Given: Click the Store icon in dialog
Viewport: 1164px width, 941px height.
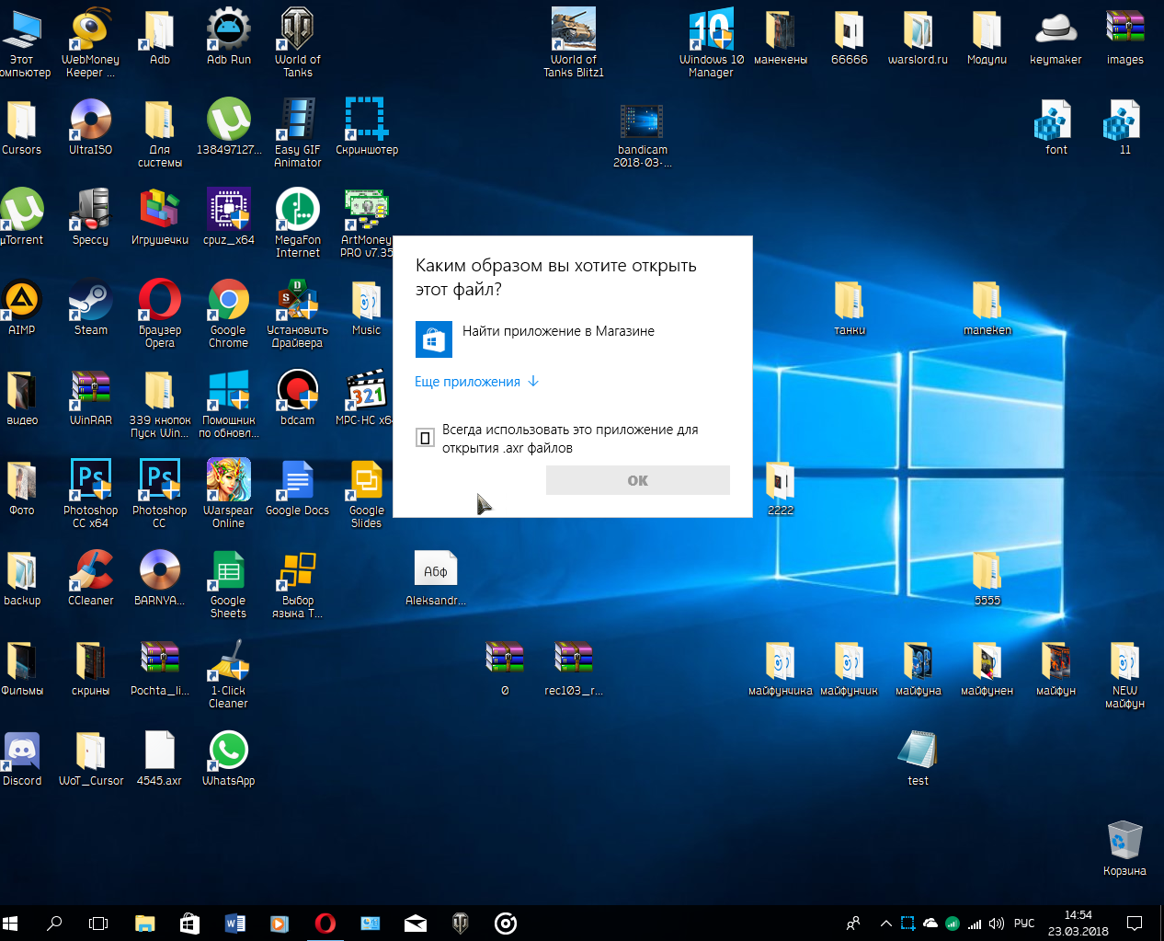Looking at the screenshot, I should pos(433,339).
